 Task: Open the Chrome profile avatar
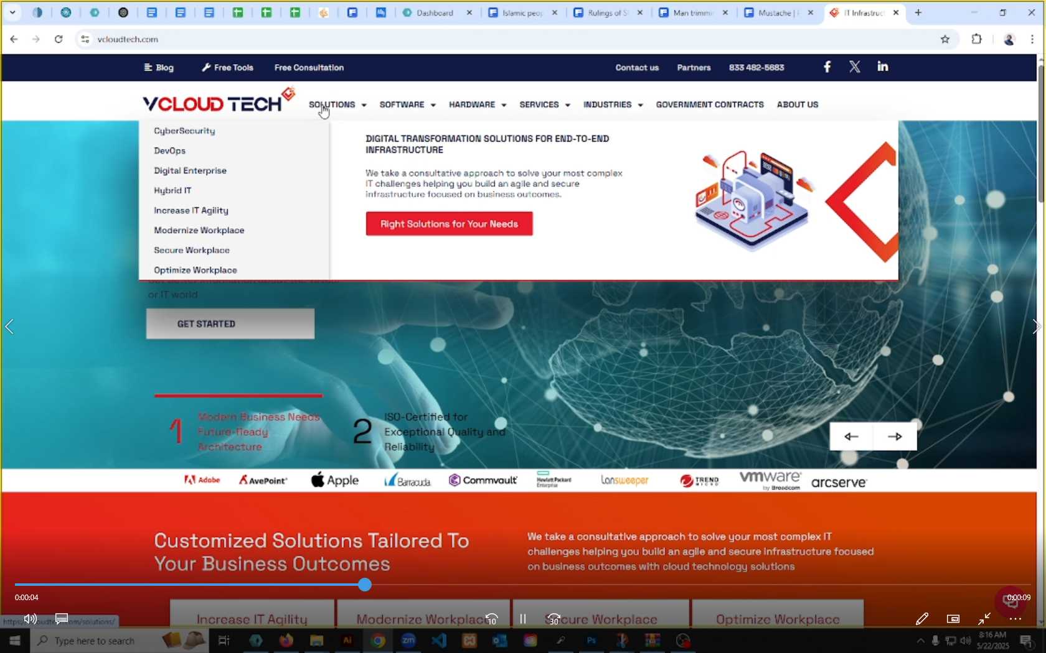(1009, 39)
